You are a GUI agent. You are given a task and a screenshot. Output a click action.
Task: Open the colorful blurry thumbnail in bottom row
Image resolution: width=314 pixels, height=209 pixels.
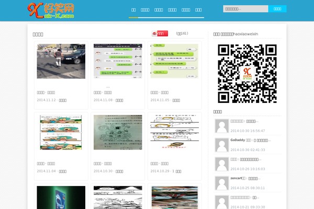pos(174,198)
